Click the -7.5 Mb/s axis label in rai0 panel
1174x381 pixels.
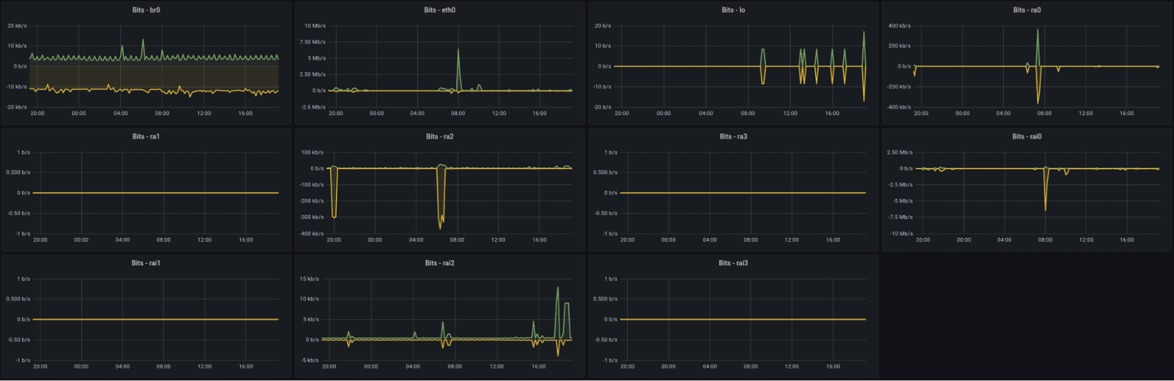[901, 217]
